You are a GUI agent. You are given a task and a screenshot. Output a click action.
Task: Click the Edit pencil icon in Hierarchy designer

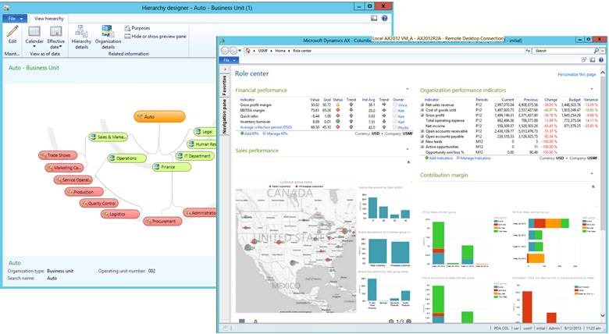point(12,31)
